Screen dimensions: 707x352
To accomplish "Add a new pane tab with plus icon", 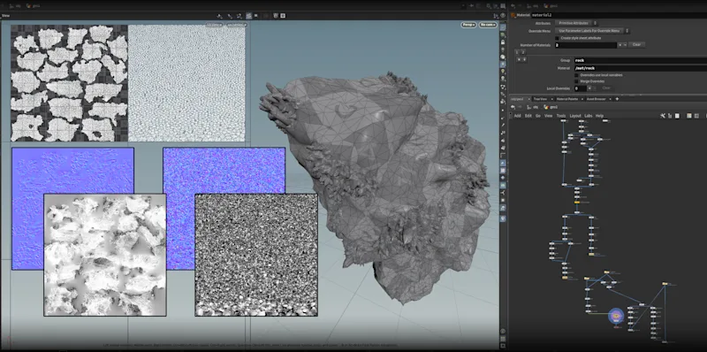I will (x=617, y=99).
